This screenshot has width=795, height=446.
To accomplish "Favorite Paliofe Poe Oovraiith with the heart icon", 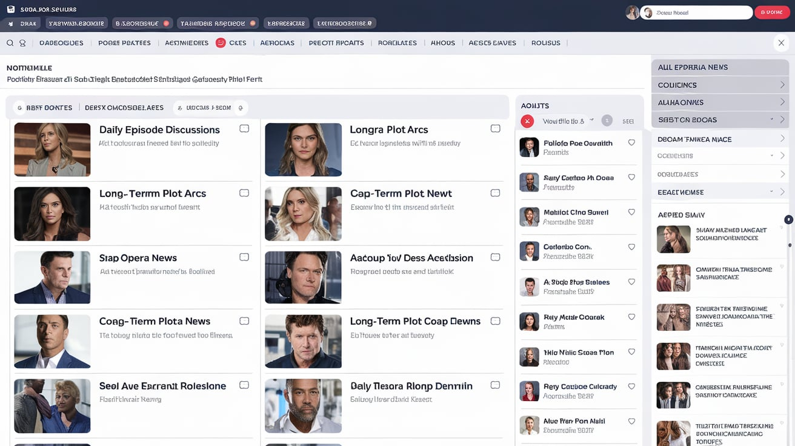I will 631,142.
